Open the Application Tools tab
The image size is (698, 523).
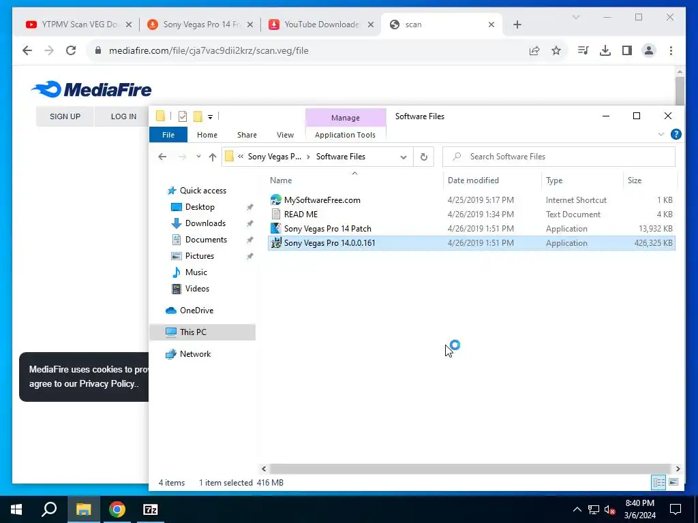pos(345,135)
